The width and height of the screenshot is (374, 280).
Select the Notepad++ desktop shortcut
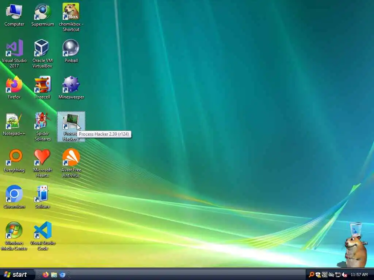point(14,125)
